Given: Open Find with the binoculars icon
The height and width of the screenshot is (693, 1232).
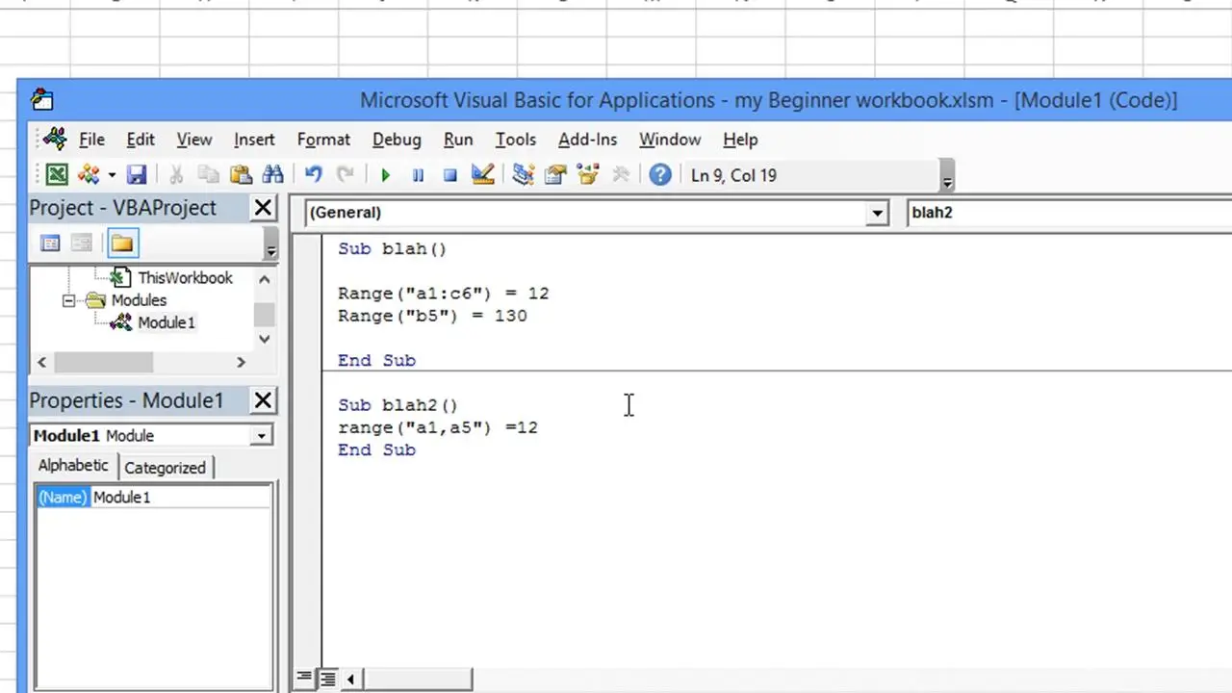Looking at the screenshot, I should tap(272, 175).
